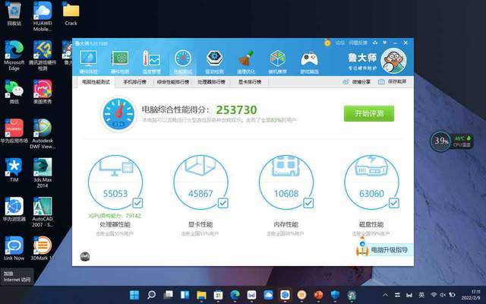The image size is (486, 304).
Task: Uncheck the 处理器性能 score checkbox
Action: 137,203
